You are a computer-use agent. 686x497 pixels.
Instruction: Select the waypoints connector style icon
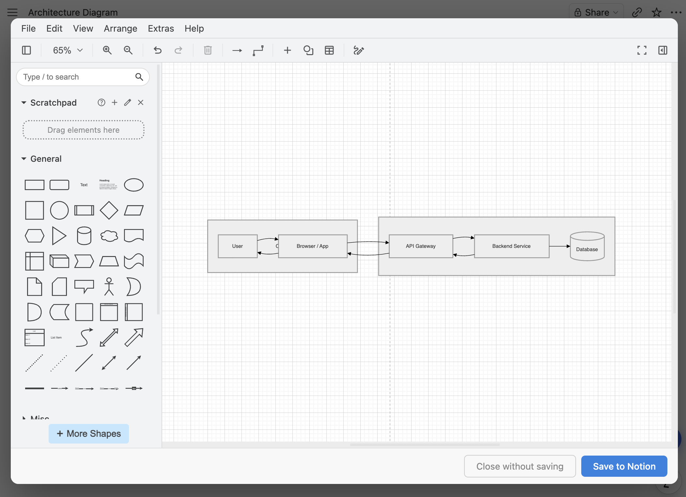(258, 50)
